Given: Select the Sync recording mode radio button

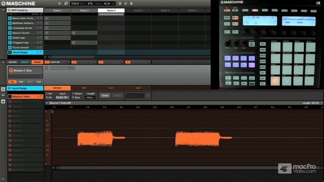Looking at the screenshot, I should [x=73, y=97].
